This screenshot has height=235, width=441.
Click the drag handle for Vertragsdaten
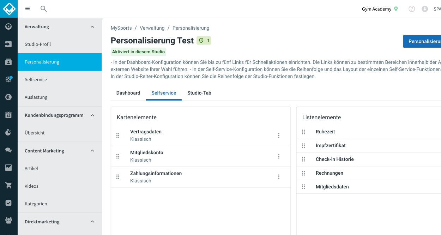118,135
